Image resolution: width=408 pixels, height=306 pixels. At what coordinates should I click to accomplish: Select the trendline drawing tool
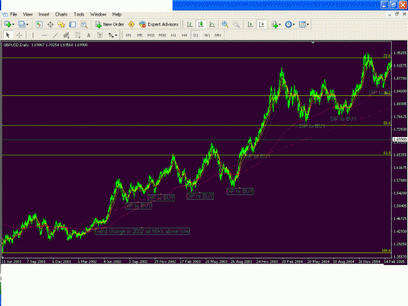55,35
